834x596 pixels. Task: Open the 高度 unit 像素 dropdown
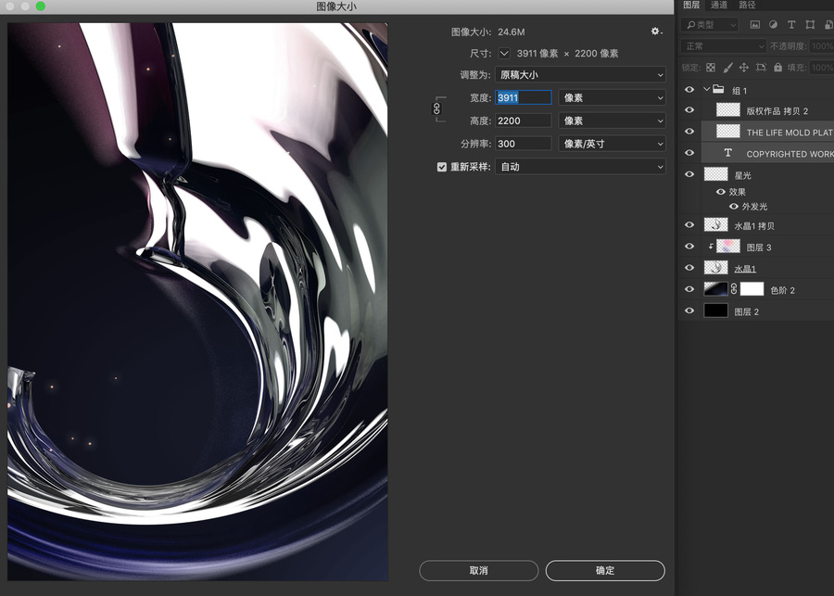coord(613,120)
